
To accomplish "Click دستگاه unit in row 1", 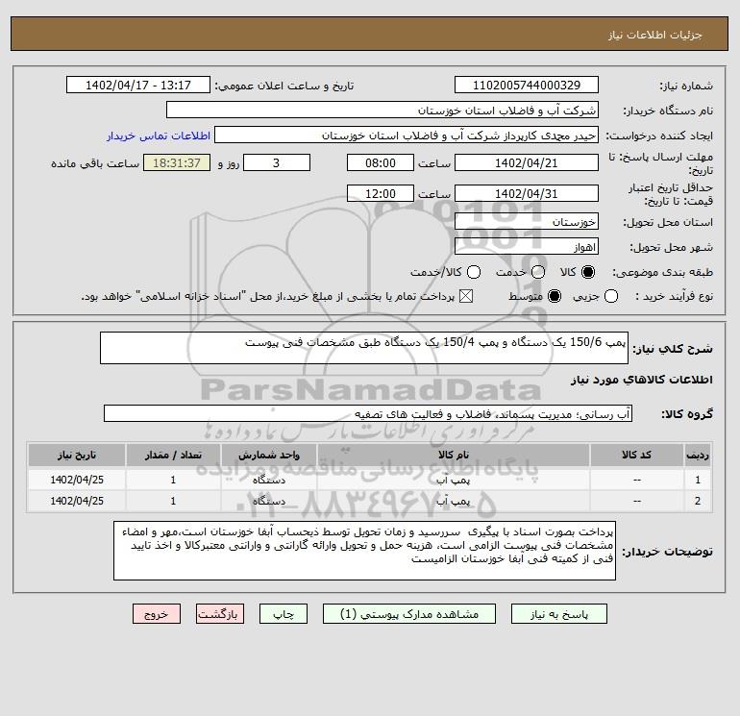I will [x=268, y=480].
